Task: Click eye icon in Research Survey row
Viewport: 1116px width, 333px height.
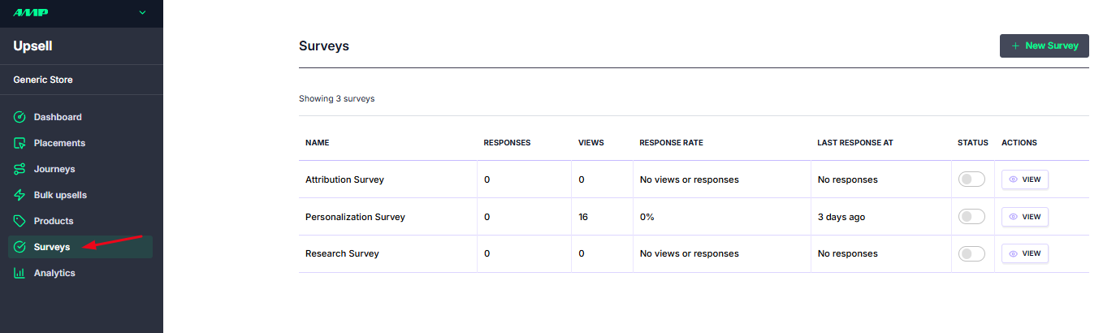Action: (x=1013, y=253)
